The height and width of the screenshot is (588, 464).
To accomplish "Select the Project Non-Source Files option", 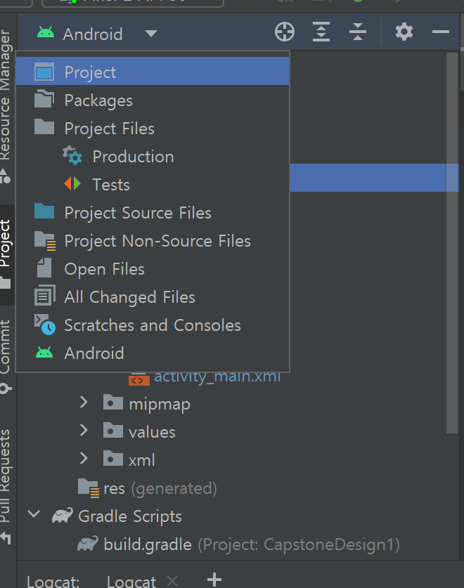I will (x=153, y=241).
